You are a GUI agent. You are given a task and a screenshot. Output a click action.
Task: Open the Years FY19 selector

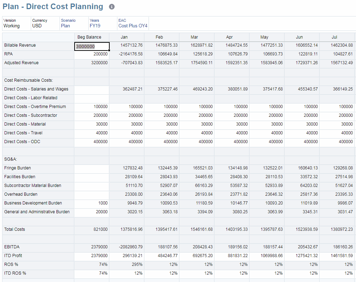[103, 23]
